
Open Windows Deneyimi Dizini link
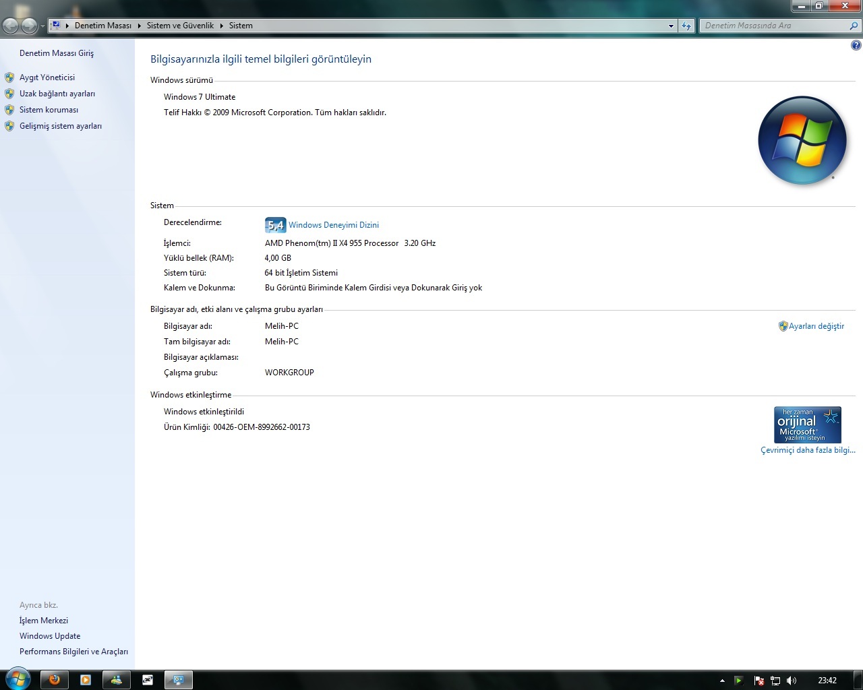334,225
